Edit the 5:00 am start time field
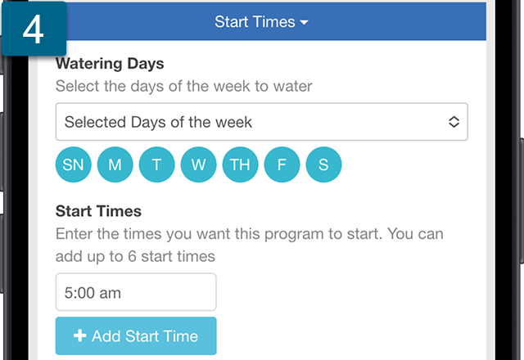 (136, 292)
